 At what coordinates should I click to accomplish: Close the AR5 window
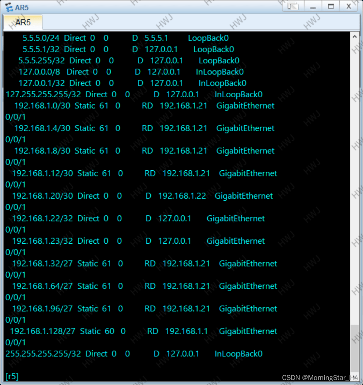[349, 6]
